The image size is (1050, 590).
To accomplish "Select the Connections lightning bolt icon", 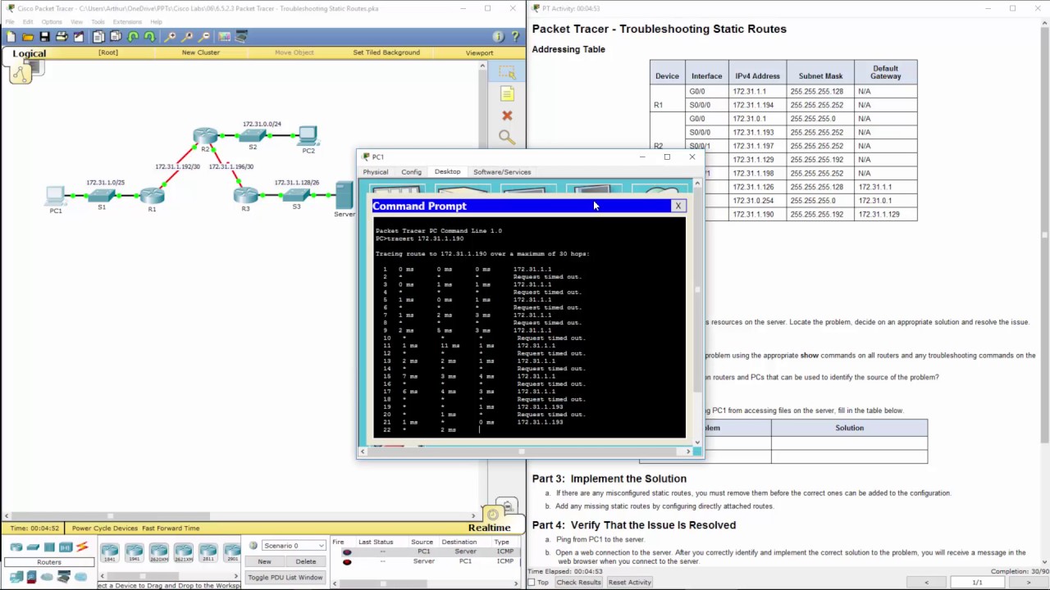I will [x=81, y=547].
